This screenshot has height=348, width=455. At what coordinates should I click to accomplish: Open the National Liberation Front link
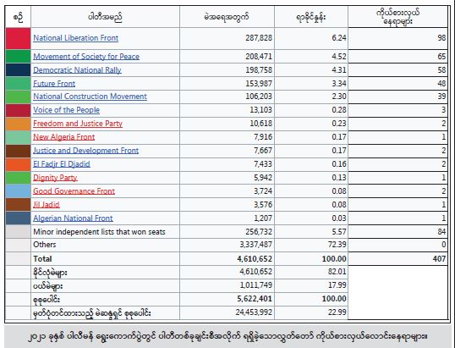76,38
